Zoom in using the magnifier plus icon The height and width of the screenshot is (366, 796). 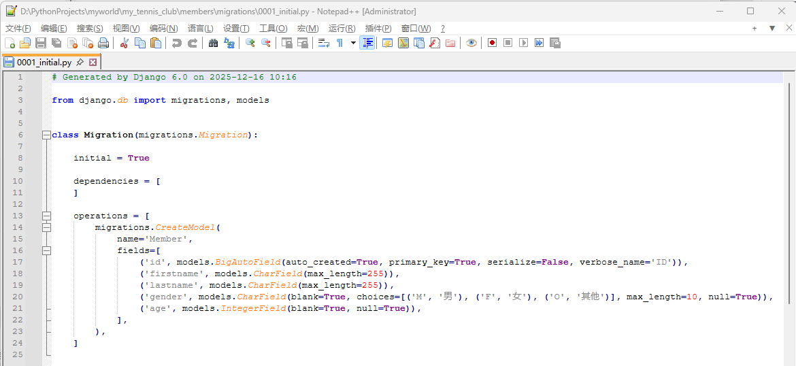click(x=250, y=43)
